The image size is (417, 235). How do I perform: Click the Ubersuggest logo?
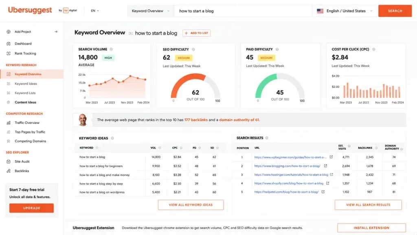[x=30, y=10]
